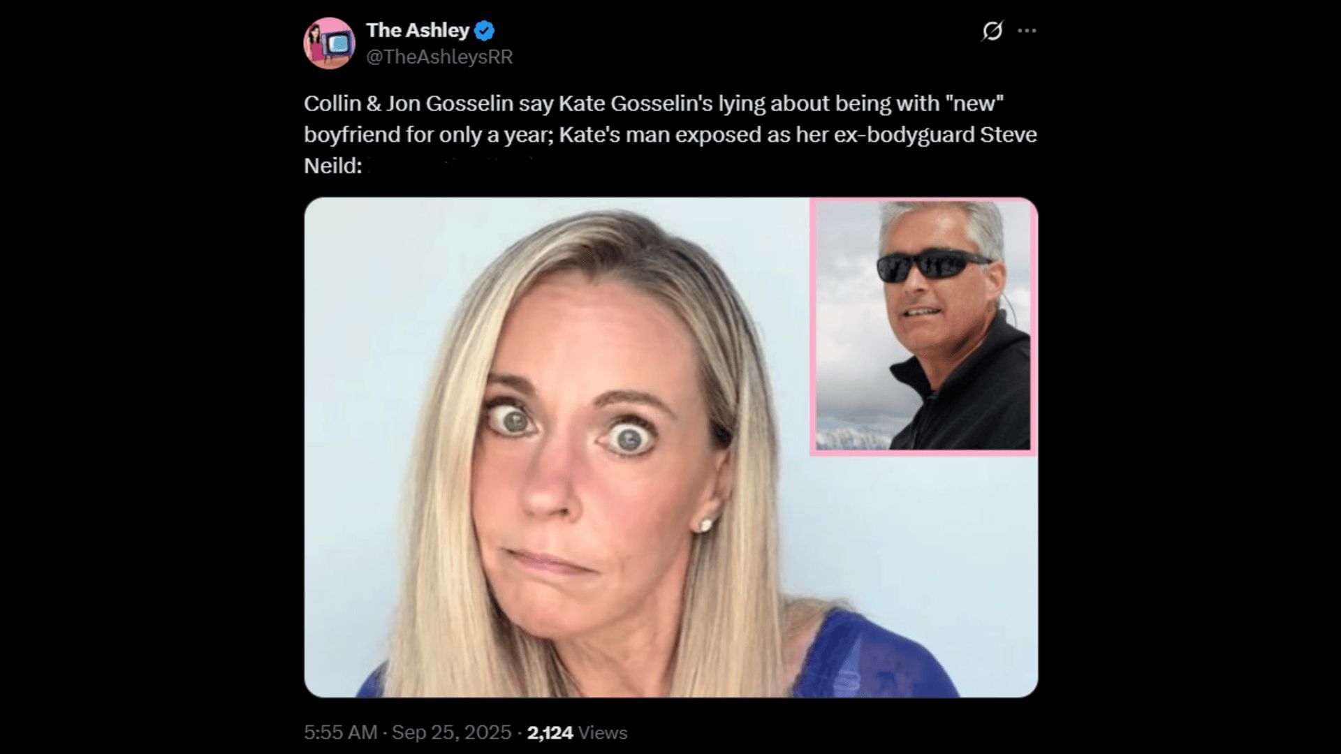Select the 'ex-bodyguard Steve' text
The image size is (1341, 754).
pyautogui.click(x=935, y=134)
